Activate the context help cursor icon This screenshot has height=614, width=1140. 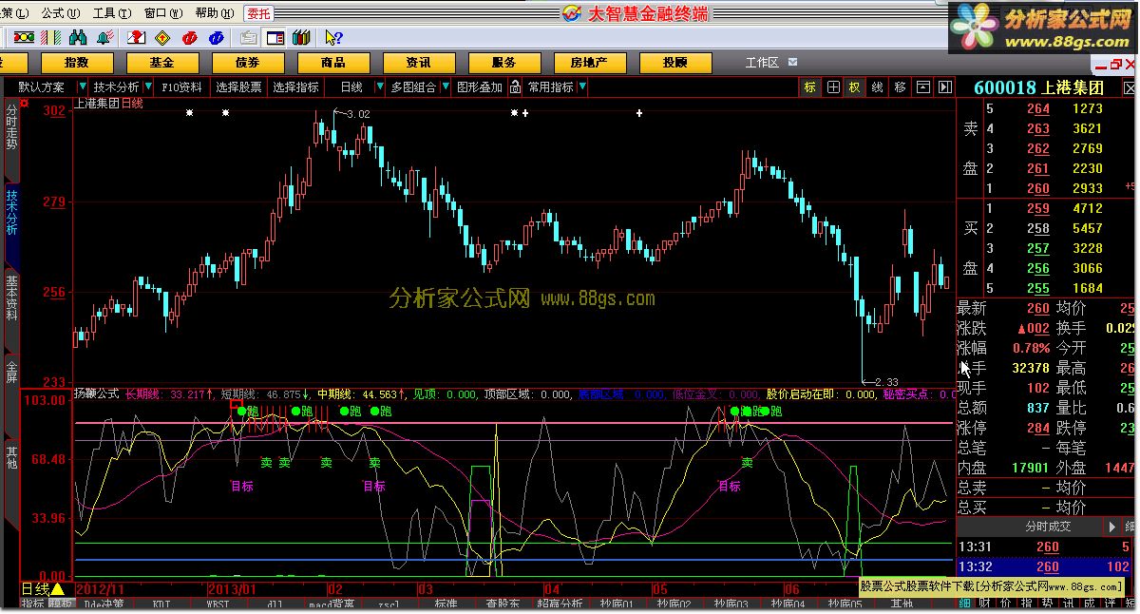(x=332, y=37)
